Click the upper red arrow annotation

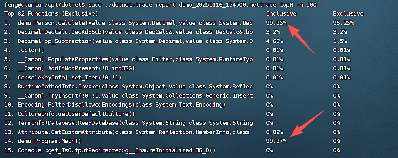coord(301,38)
